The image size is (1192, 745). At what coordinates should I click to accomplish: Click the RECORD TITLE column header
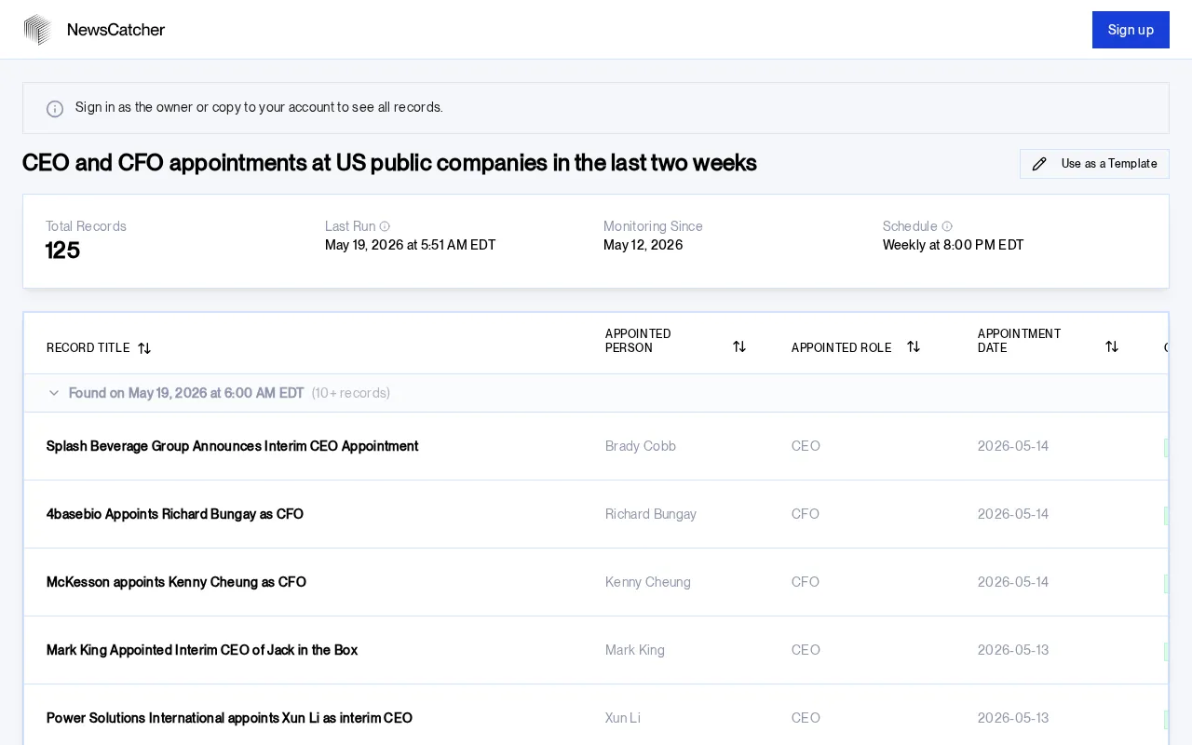pyautogui.click(x=88, y=348)
